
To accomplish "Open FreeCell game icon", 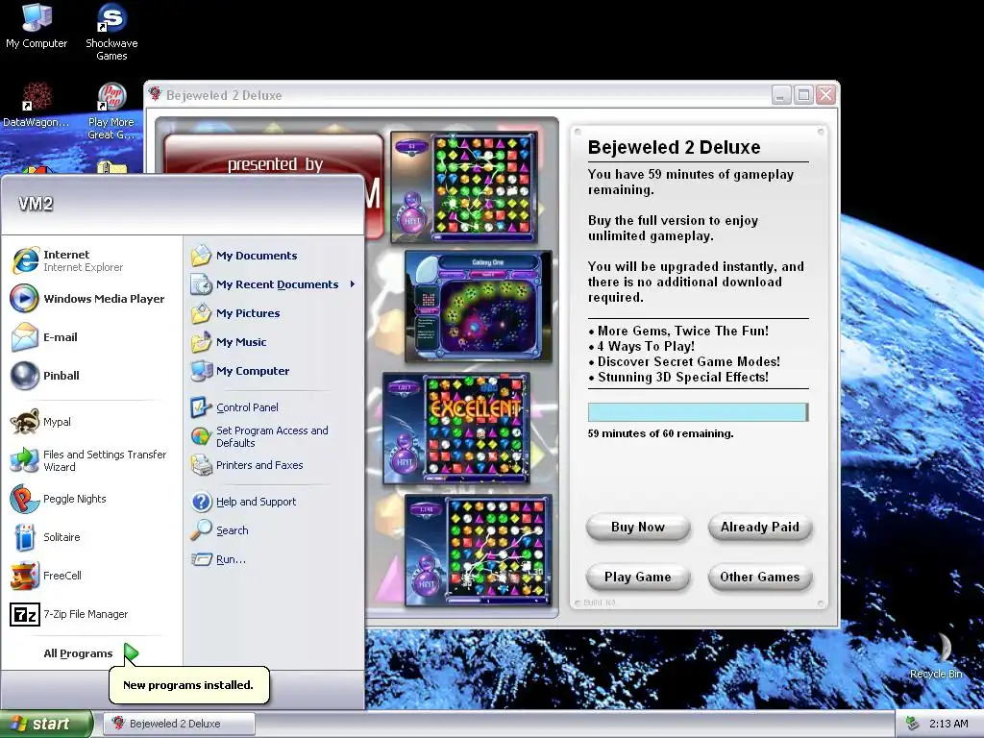I will tap(24, 576).
